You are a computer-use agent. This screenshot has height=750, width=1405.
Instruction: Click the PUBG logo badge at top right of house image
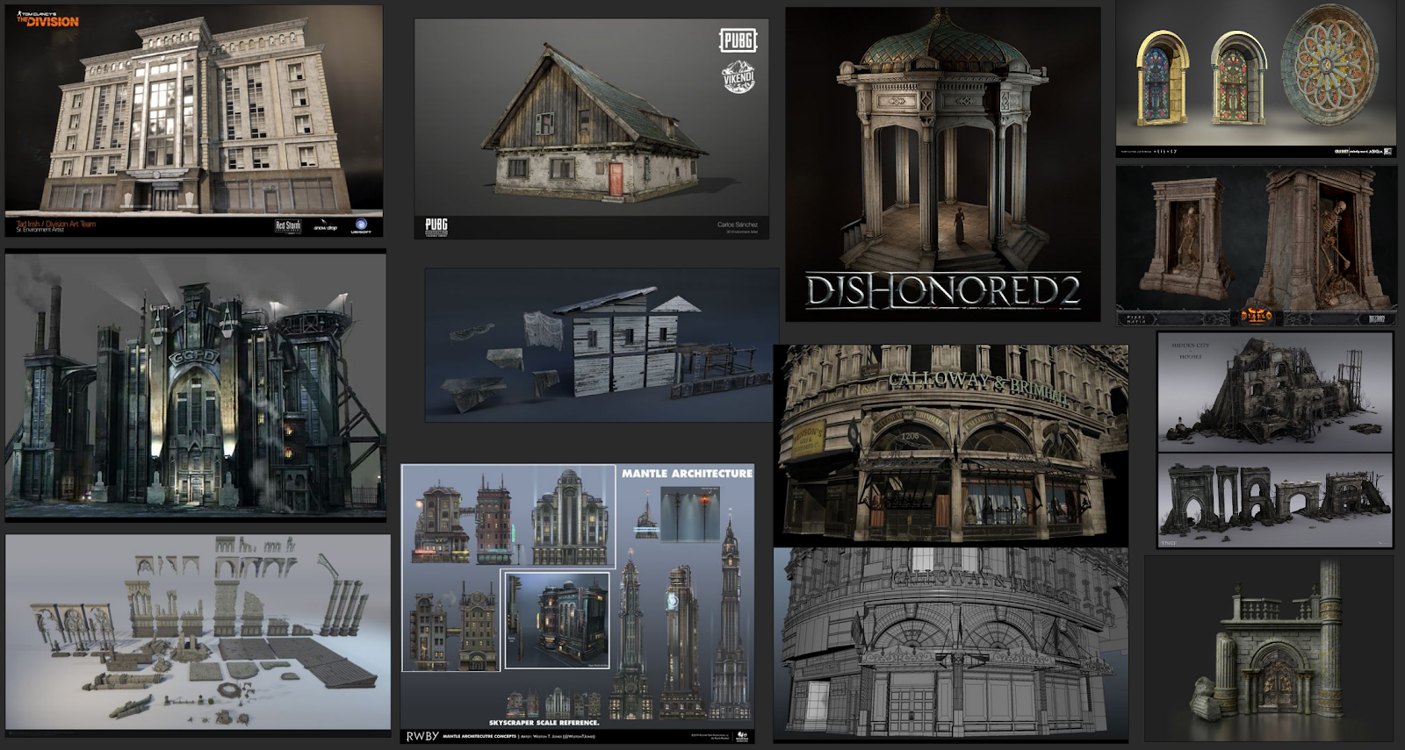tap(738, 40)
